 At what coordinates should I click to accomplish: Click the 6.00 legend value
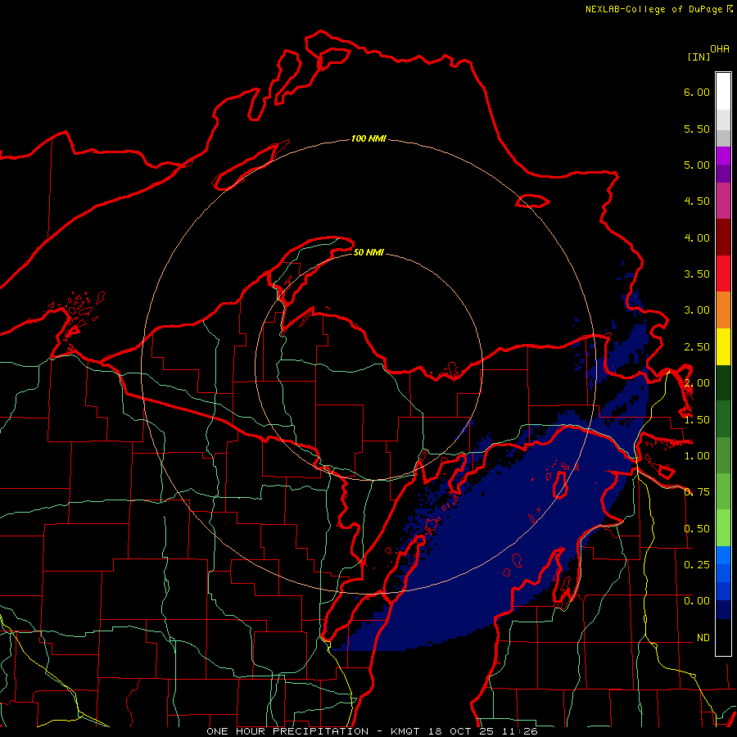(697, 92)
